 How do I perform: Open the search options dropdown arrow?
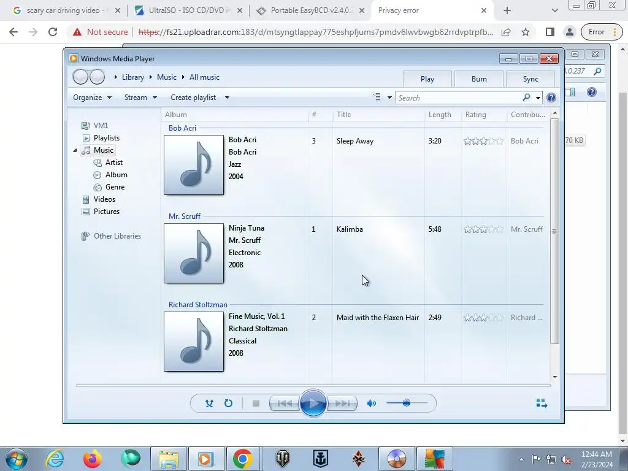538,98
